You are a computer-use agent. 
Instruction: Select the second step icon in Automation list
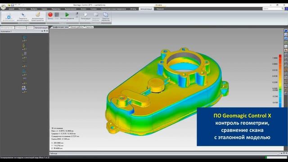coord(24,45)
